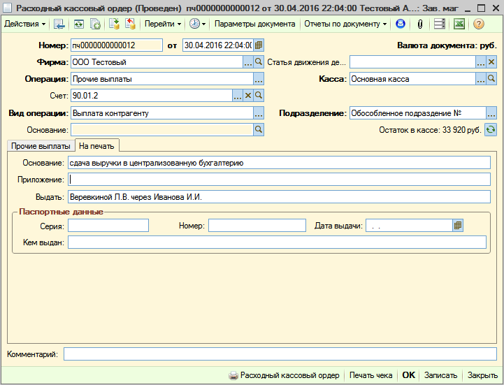Click the magnifier next to Касса

(x=491, y=79)
